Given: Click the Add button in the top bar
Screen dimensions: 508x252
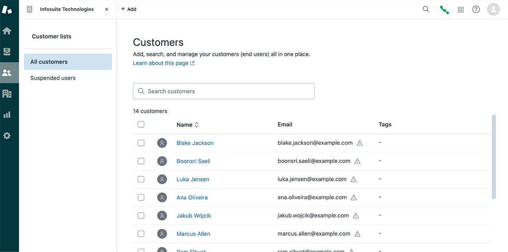Looking at the screenshot, I should pyautogui.click(x=128, y=9).
